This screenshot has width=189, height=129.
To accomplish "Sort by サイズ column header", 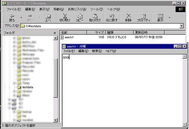I will point(96,33).
